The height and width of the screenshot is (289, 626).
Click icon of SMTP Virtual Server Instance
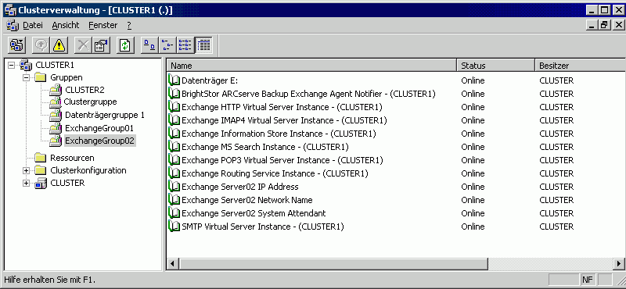pos(174,227)
